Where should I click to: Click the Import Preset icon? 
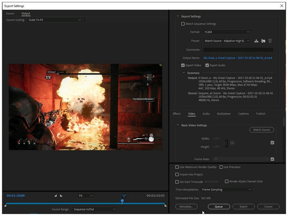pos(263,41)
